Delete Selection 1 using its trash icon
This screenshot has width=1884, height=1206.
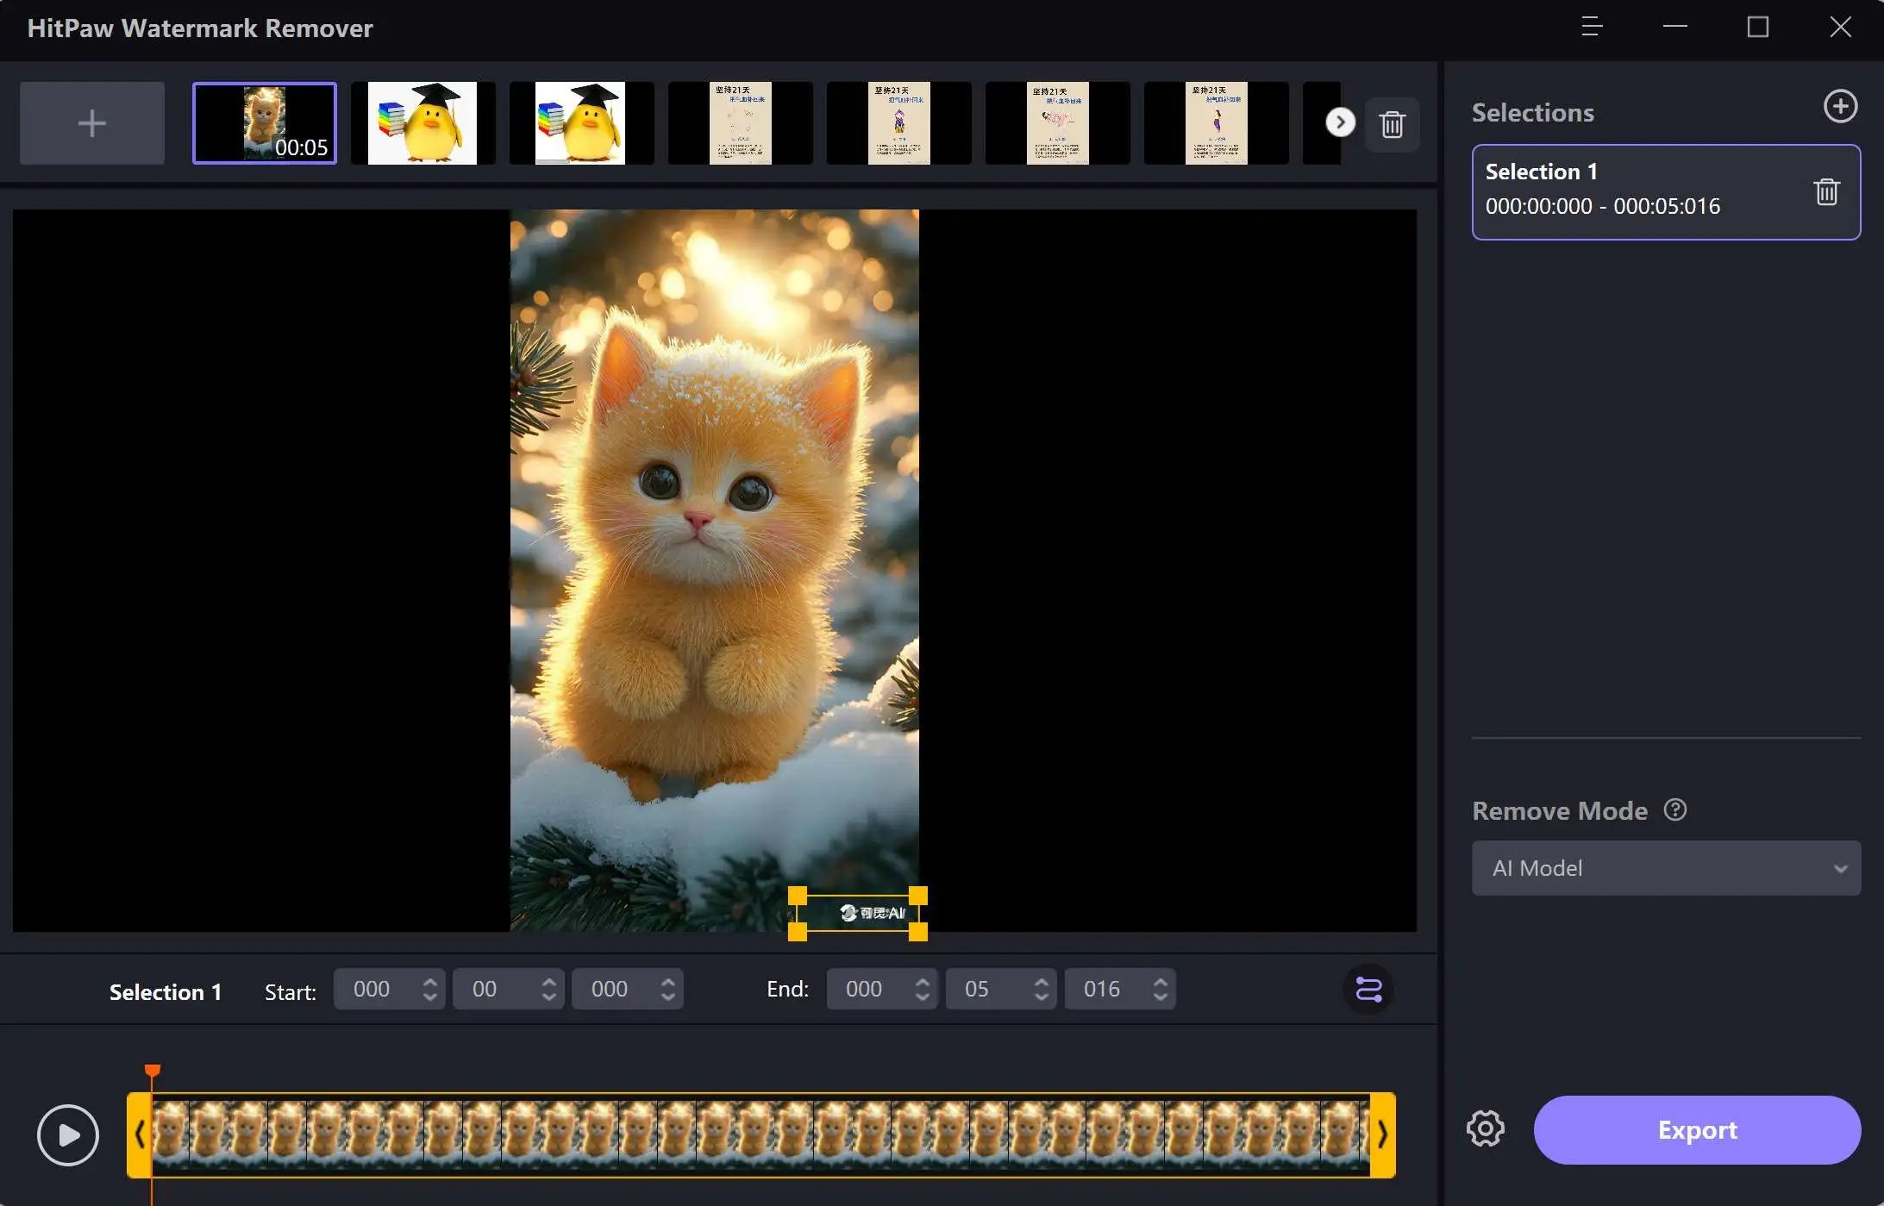pos(1826,191)
